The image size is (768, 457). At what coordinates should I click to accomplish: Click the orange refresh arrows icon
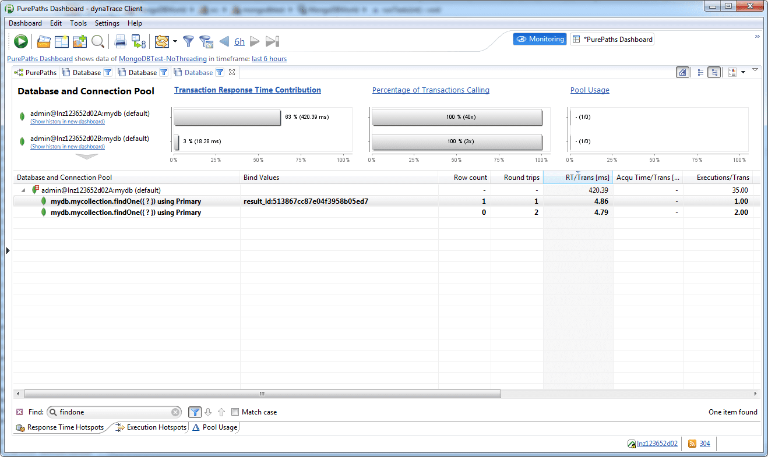coord(162,41)
